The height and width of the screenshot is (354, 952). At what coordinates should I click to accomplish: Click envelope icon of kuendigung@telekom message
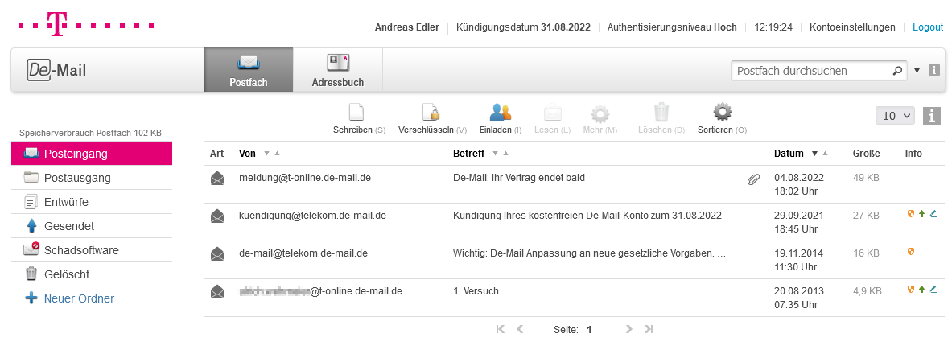point(217,216)
